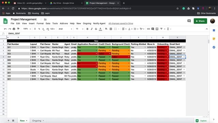This screenshot has width=218, height=123.
Task: Open Explore button at bottom right
Action: tap(201, 121)
